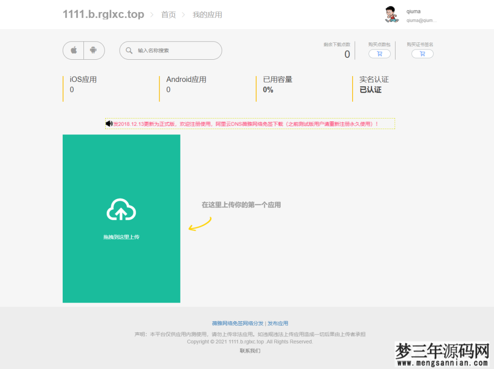
Task: Open the 购买点数包 shopping cart icon
Action: click(379, 53)
